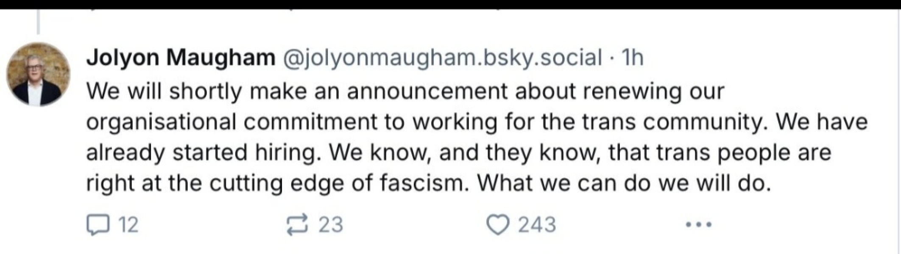Like the post with the heart icon
901x254 pixels.
(x=497, y=225)
